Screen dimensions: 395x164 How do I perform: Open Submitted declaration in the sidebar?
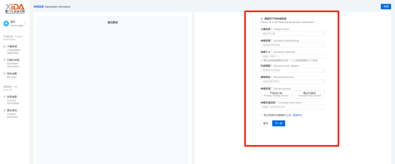(13, 63)
